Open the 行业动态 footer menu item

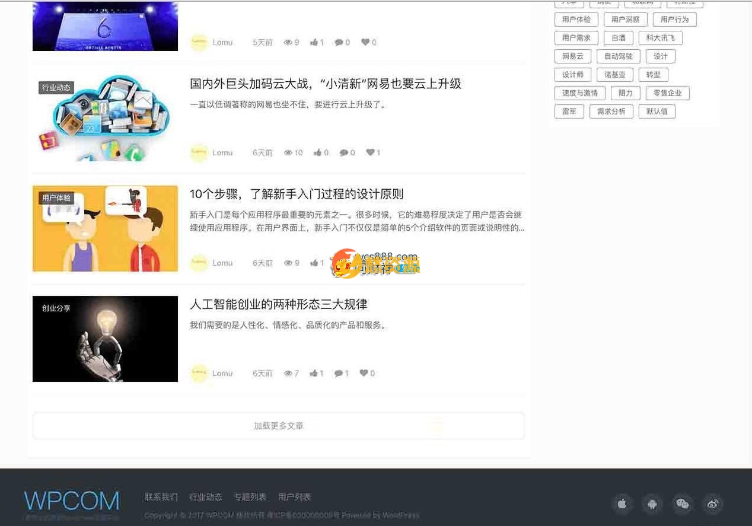tap(205, 498)
